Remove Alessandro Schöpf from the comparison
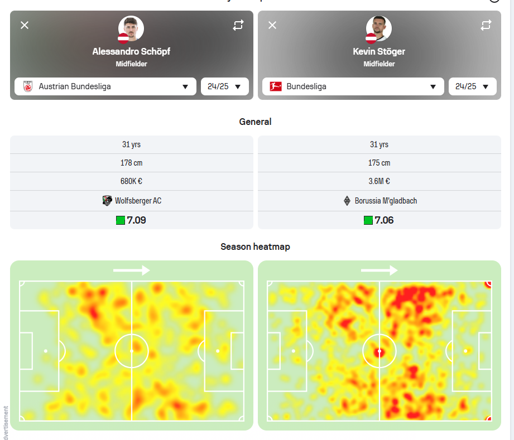Image resolution: width=514 pixels, height=440 pixels. tap(25, 25)
